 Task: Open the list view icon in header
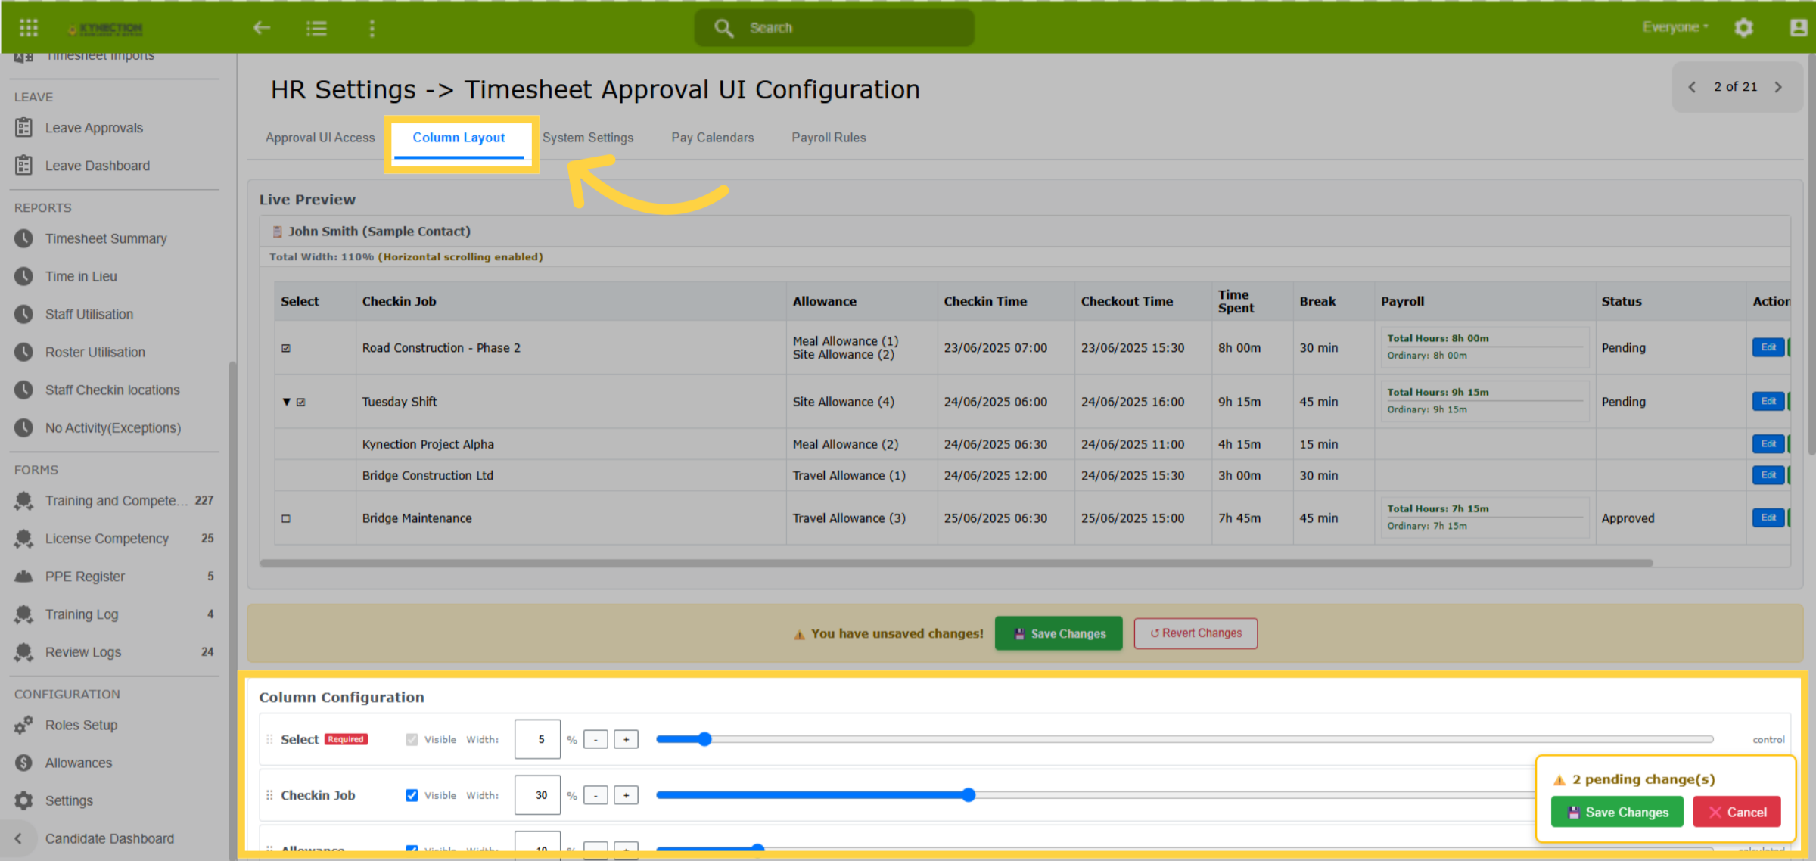coord(316,28)
